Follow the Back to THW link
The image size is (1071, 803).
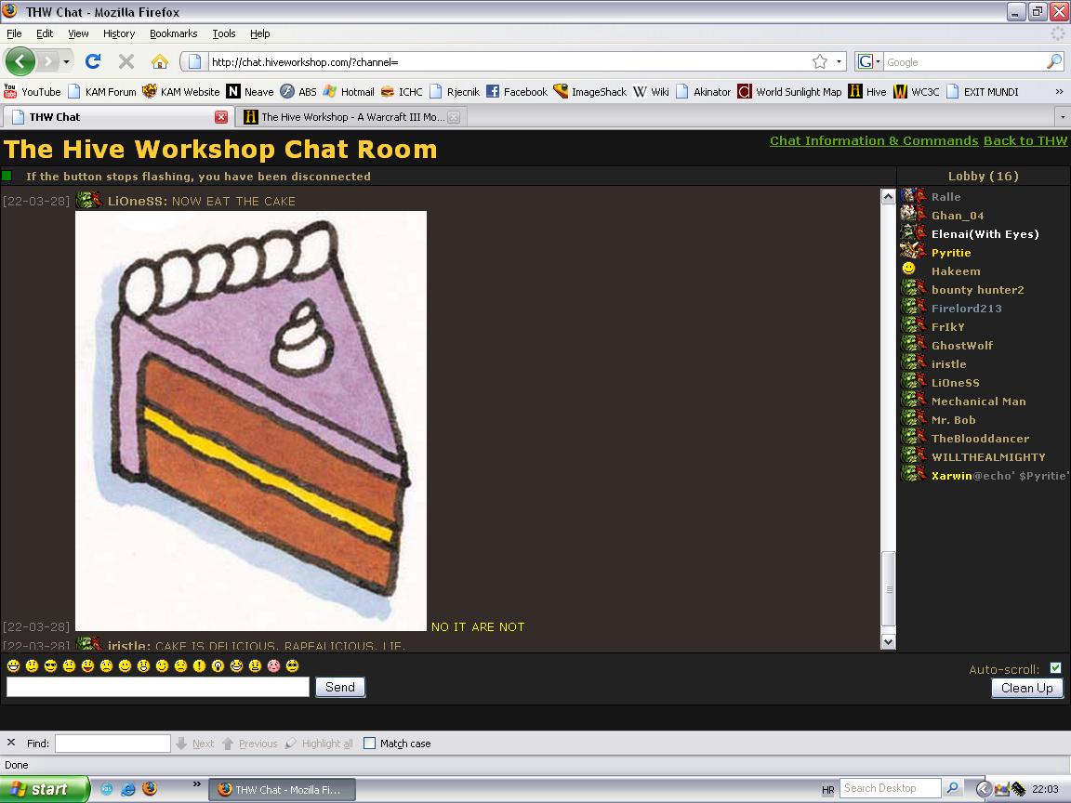click(1025, 140)
